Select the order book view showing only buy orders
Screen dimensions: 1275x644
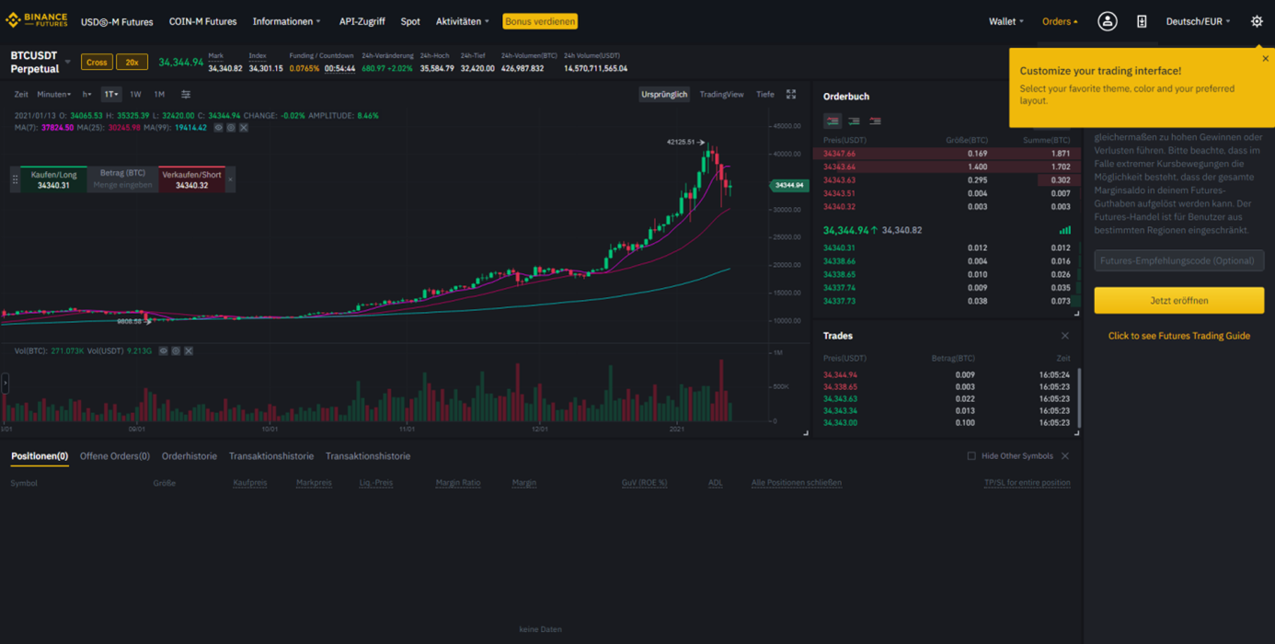[x=854, y=121]
